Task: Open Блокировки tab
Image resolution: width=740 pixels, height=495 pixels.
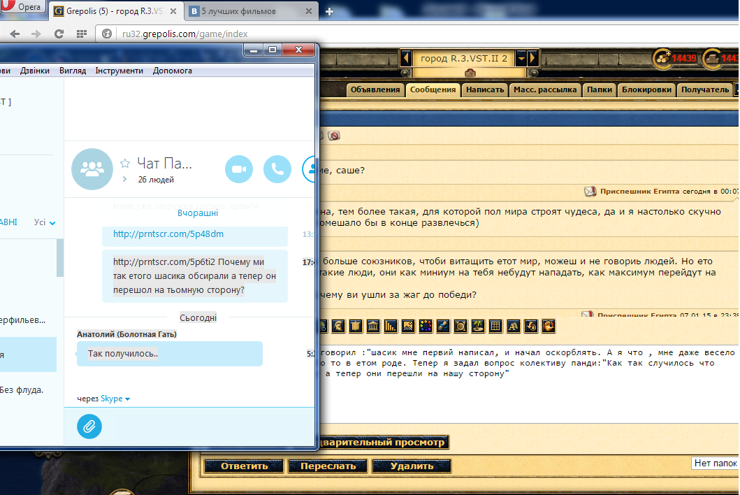Action: [646, 89]
